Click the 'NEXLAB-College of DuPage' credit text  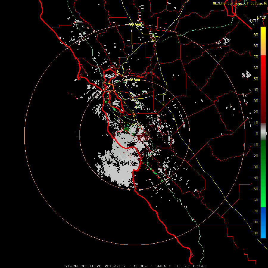pyautogui.click(x=238, y=3)
